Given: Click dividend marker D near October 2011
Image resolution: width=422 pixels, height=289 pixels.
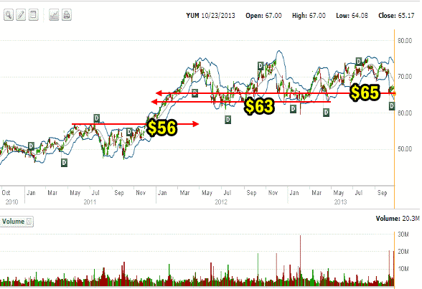Looking at the screenshot, I should [129, 132].
